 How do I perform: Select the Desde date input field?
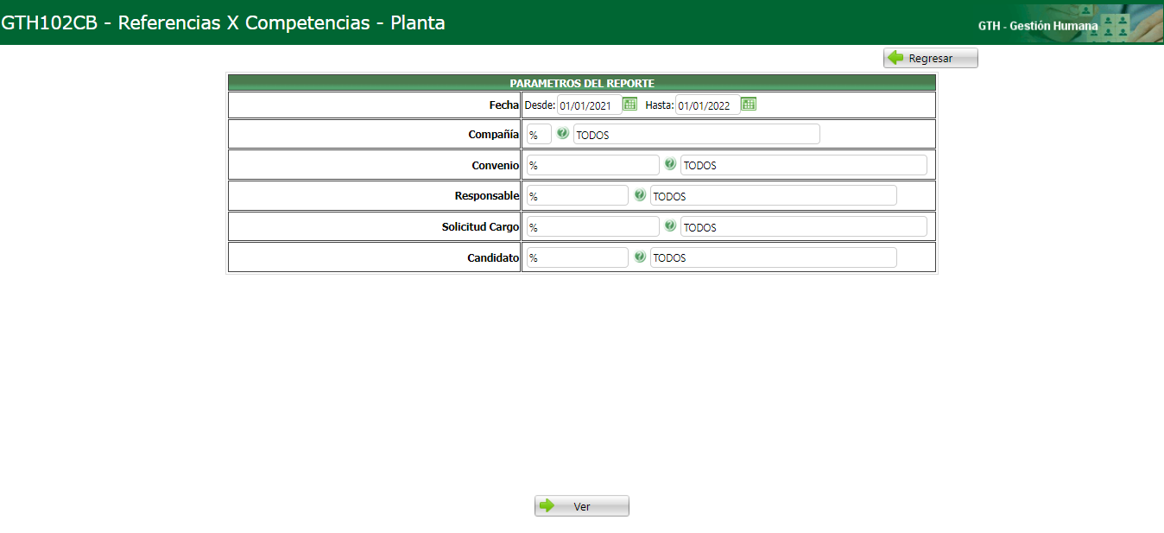pyautogui.click(x=590, y=104)
